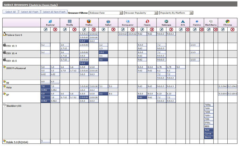Image resolution: width=239 pixels, height=146 pixels.
Task: Toggle Opera 9.62 Flash on XP
Action: tap(142, 97)
